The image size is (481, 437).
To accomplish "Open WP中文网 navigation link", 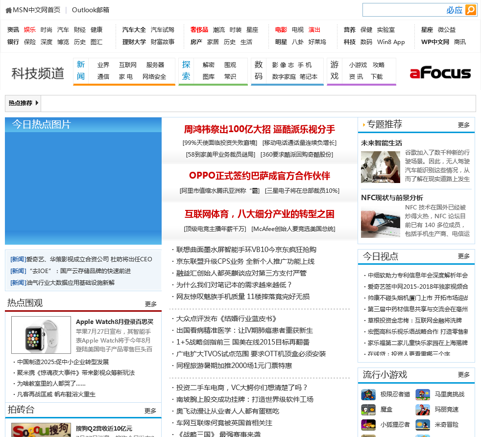I will [x=435, y=42].
